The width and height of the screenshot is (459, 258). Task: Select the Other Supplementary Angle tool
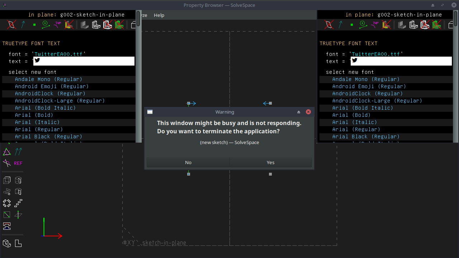(x=7, y=163)
